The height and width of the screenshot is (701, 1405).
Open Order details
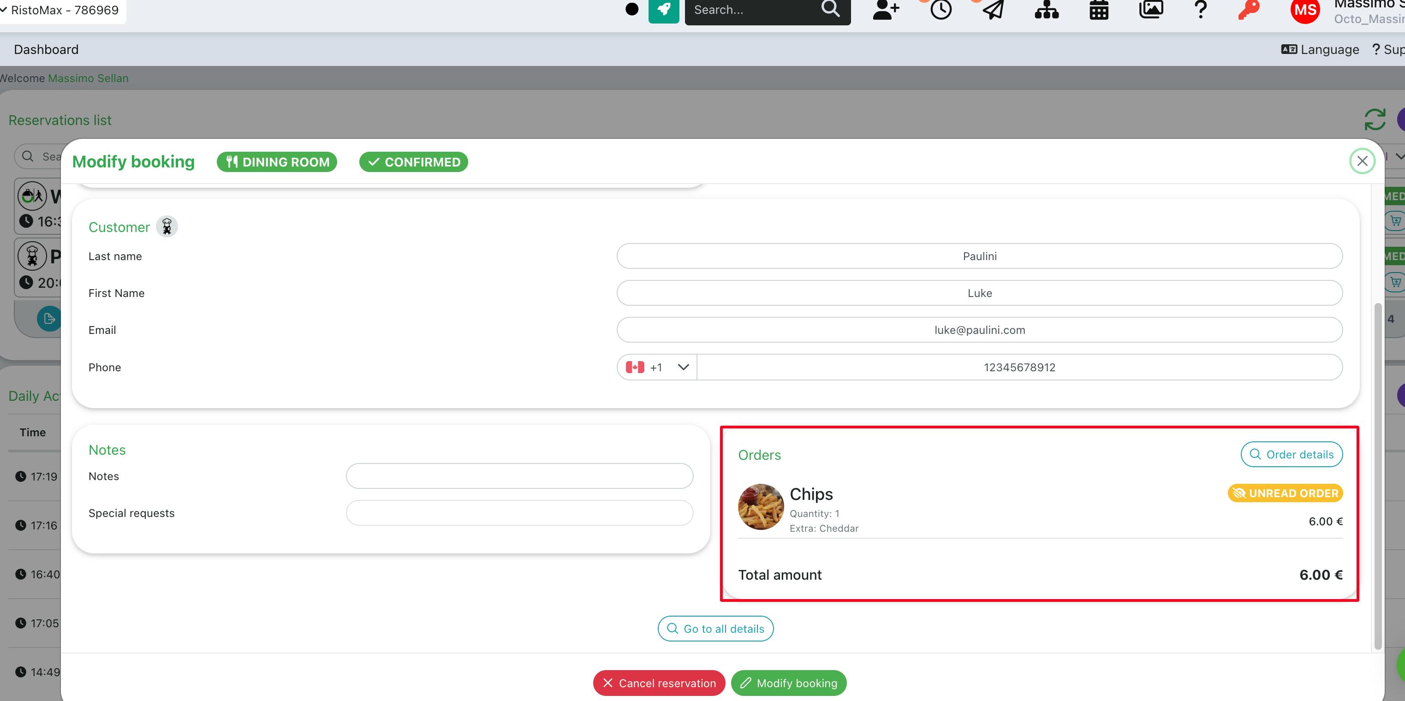[1291, 454]
